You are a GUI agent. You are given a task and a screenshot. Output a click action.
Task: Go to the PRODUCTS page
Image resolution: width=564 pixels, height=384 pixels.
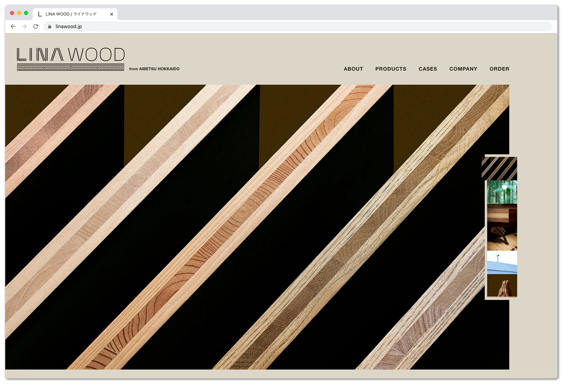(x=391, y=69)
